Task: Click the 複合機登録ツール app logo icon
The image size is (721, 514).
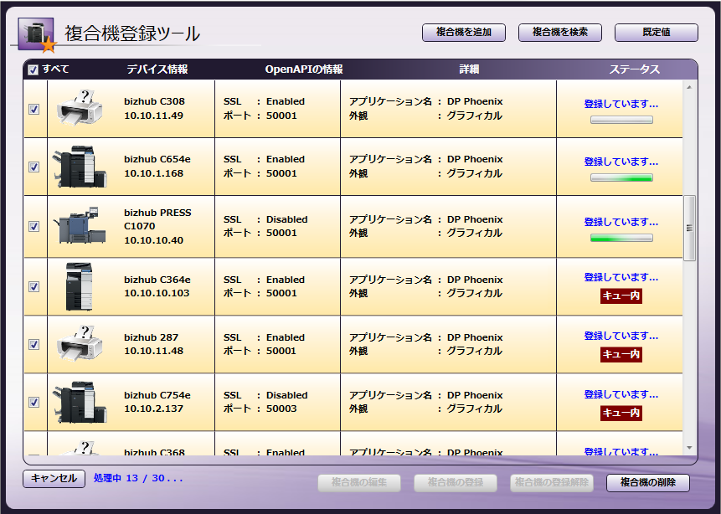Action: click(x=37, y=34)
